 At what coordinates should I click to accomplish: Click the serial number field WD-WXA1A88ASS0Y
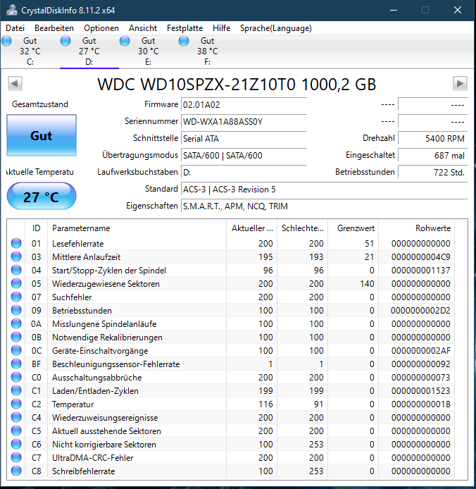(x=244, y=122)
